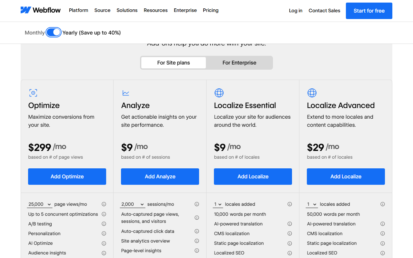Show info for Localize Advanced AI-powered translation
The image size is (413, 258).
(383, 224)
